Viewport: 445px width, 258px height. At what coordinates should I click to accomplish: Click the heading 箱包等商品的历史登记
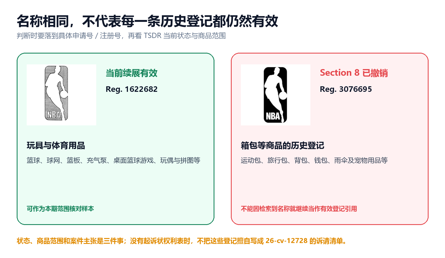click(283, 145)
